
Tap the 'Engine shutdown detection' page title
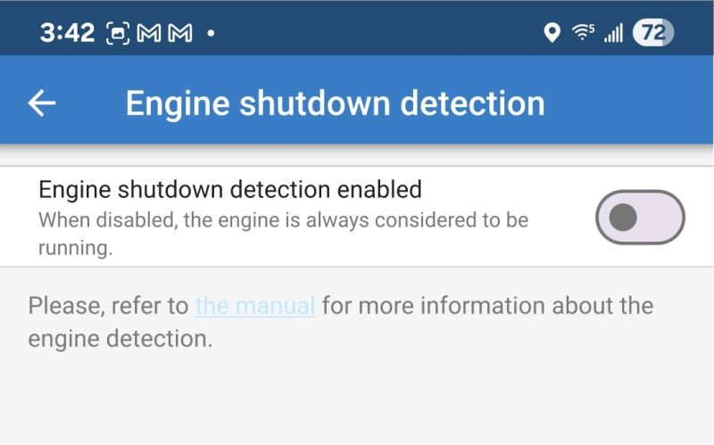pos(336,103)
